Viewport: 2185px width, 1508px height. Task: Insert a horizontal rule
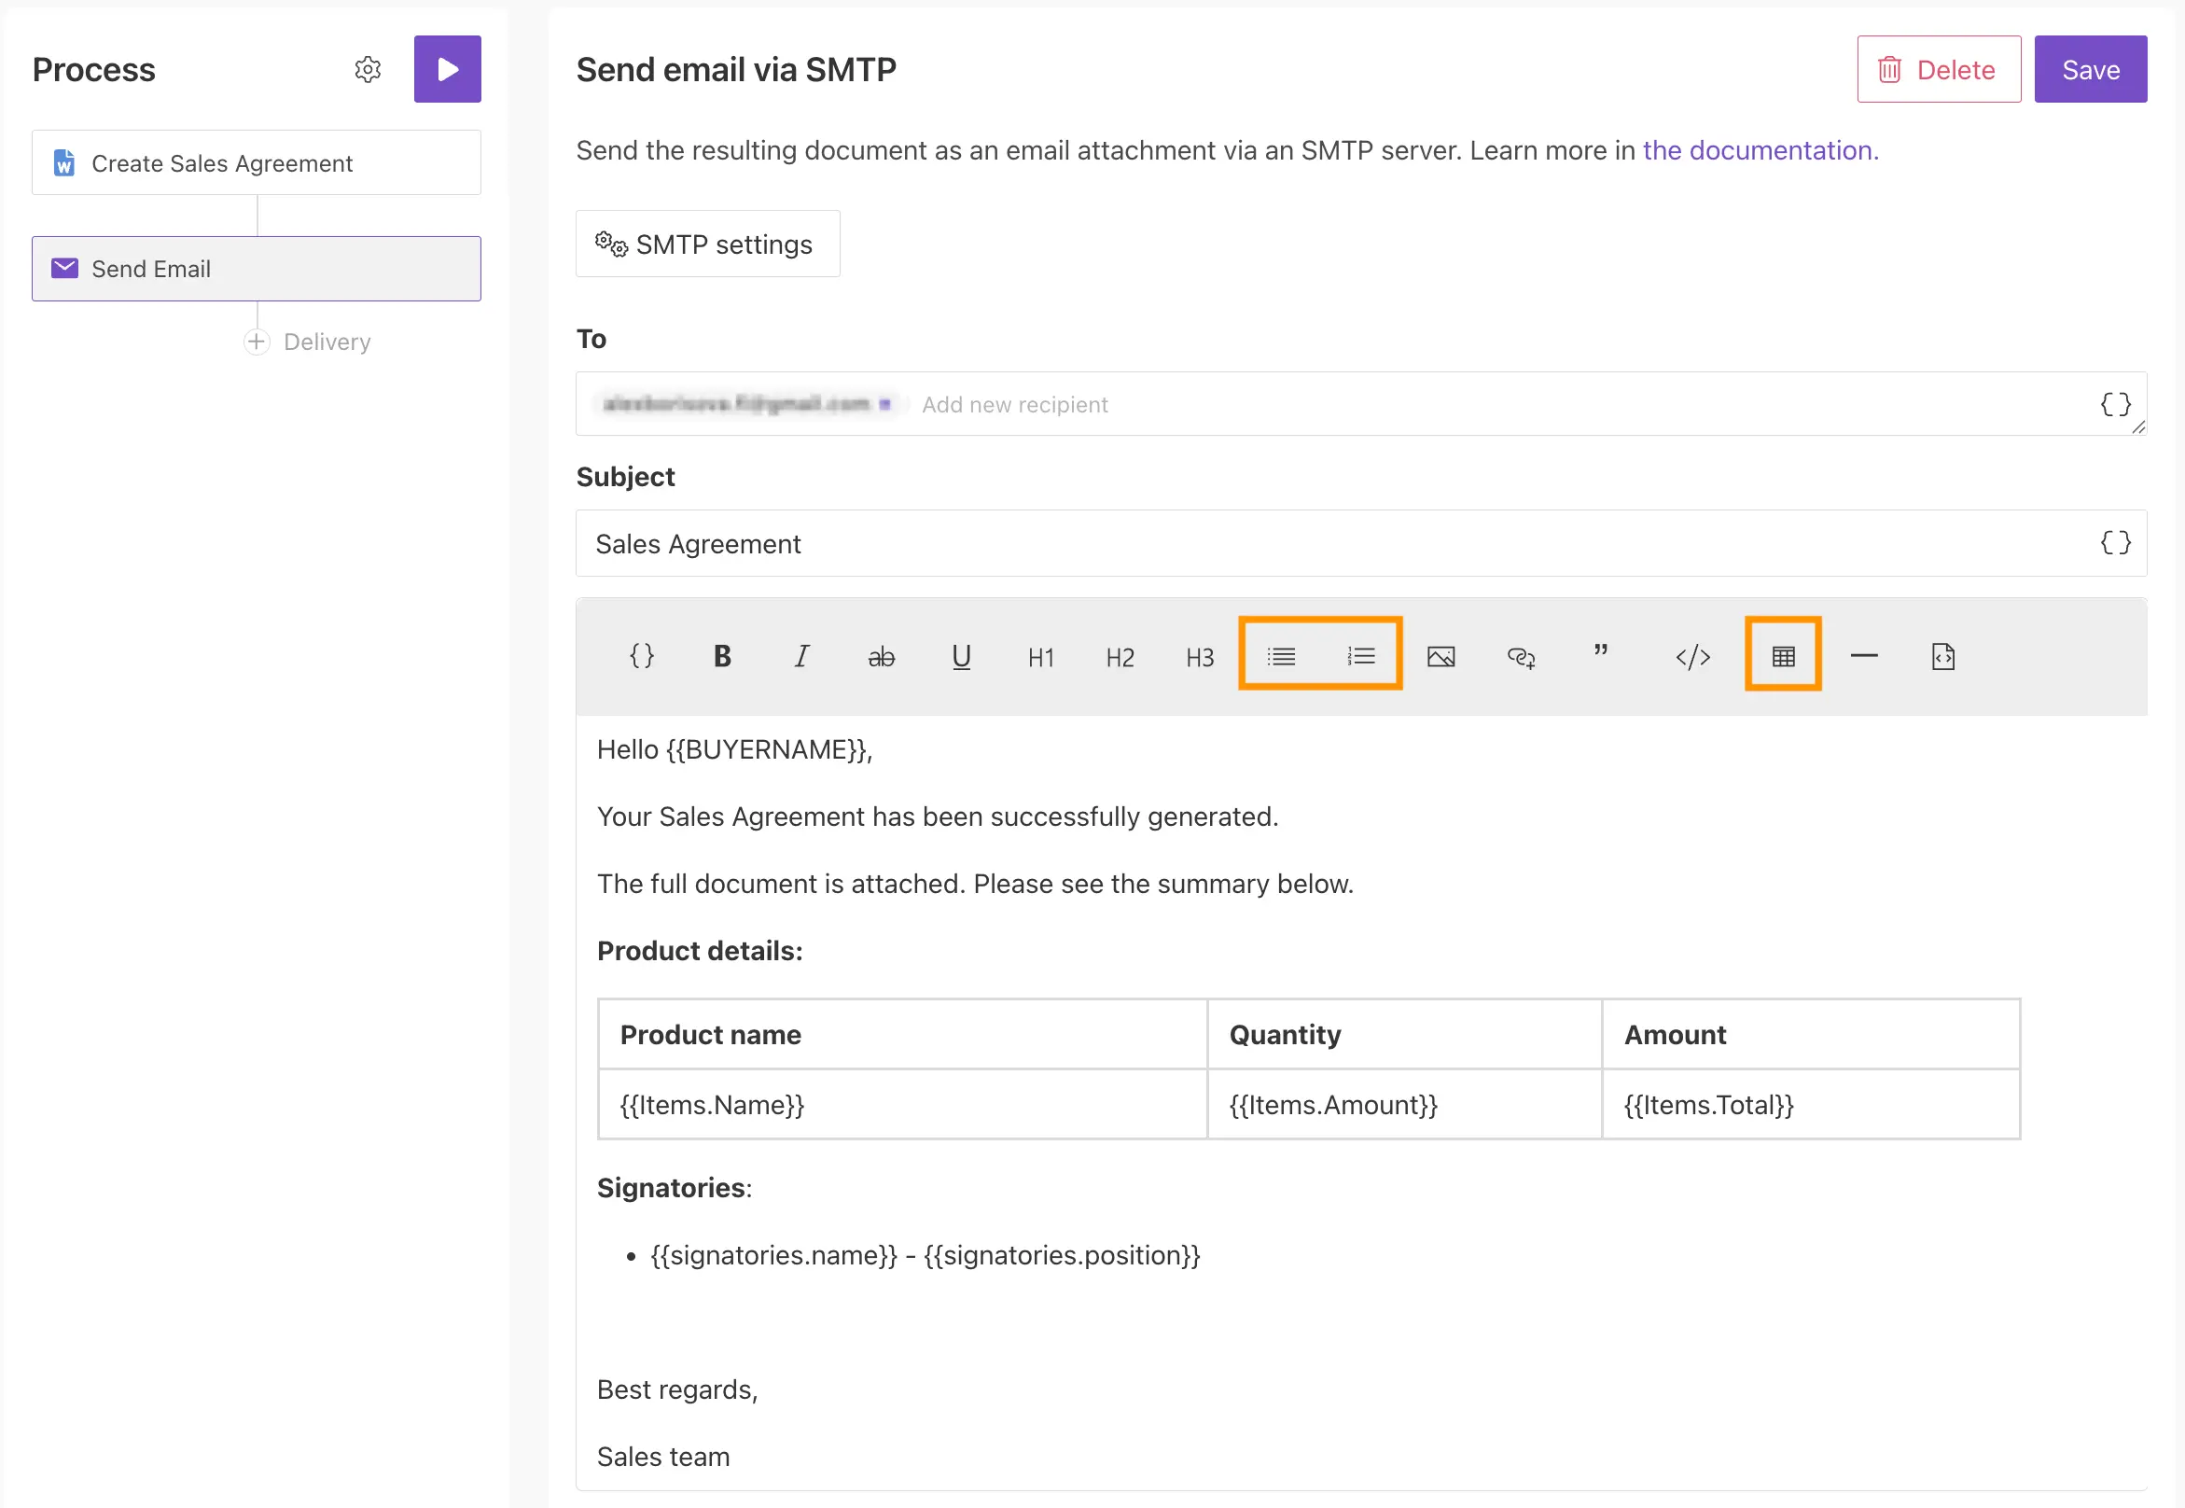1863,655
